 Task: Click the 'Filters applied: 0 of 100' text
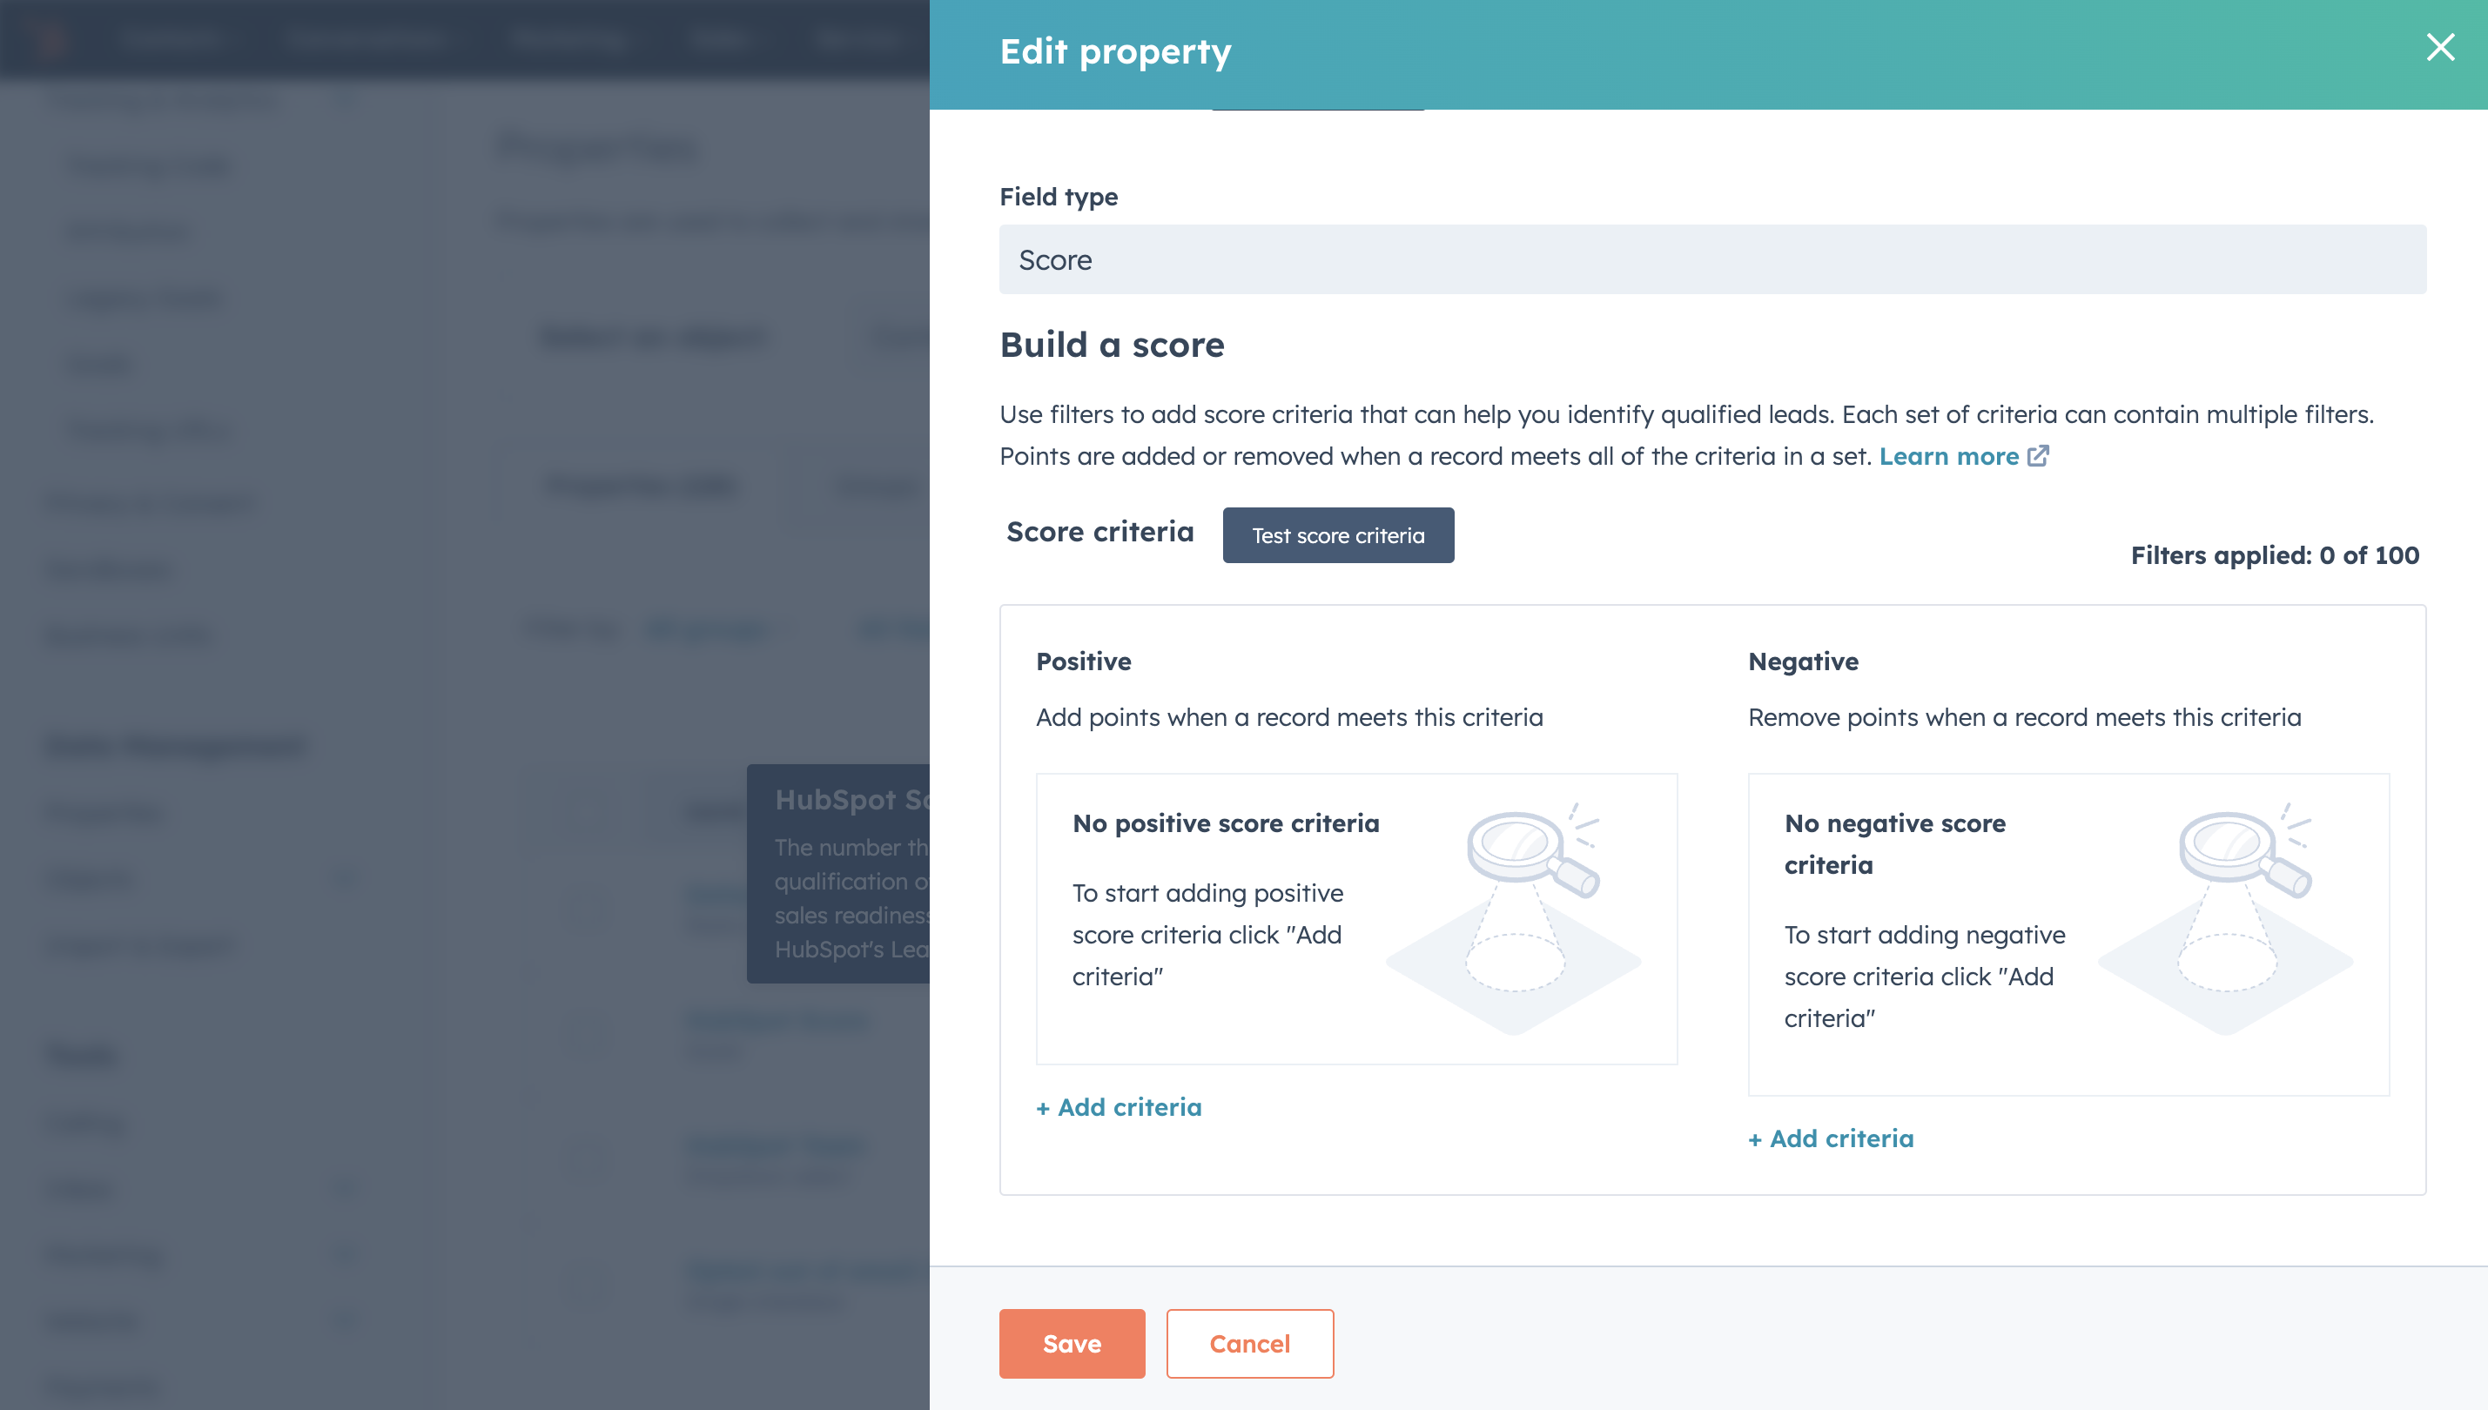(x=2274, y=555)
